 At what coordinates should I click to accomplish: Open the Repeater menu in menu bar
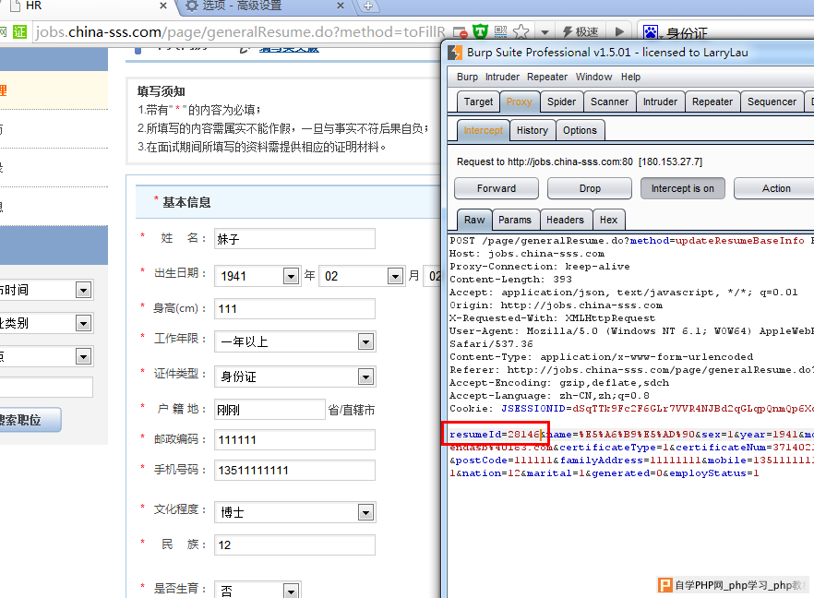pyautogui.click(x=547, y=77)
